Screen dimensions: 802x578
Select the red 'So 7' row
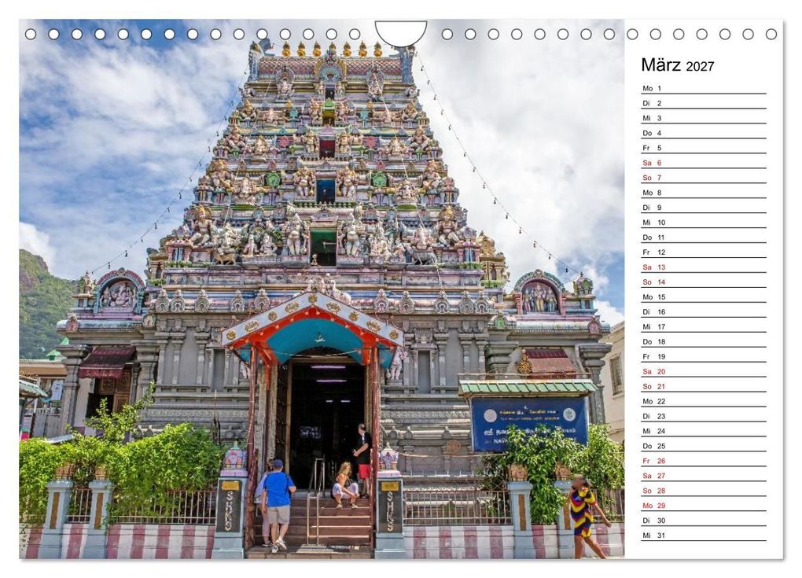pyautogui.click(x=704, y=178)
